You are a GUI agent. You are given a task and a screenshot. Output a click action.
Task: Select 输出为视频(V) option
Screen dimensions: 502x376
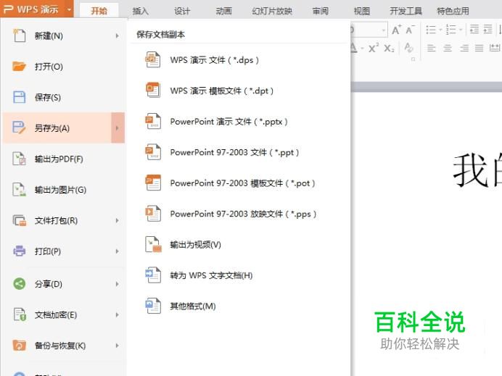(x=195, y=245)
